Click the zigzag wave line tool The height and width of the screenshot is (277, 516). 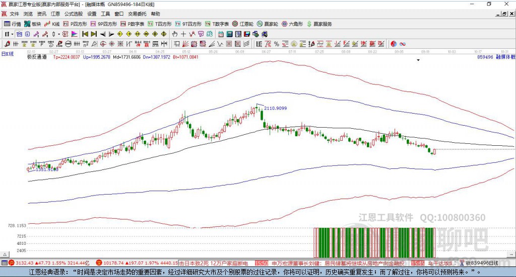[220, 44]
